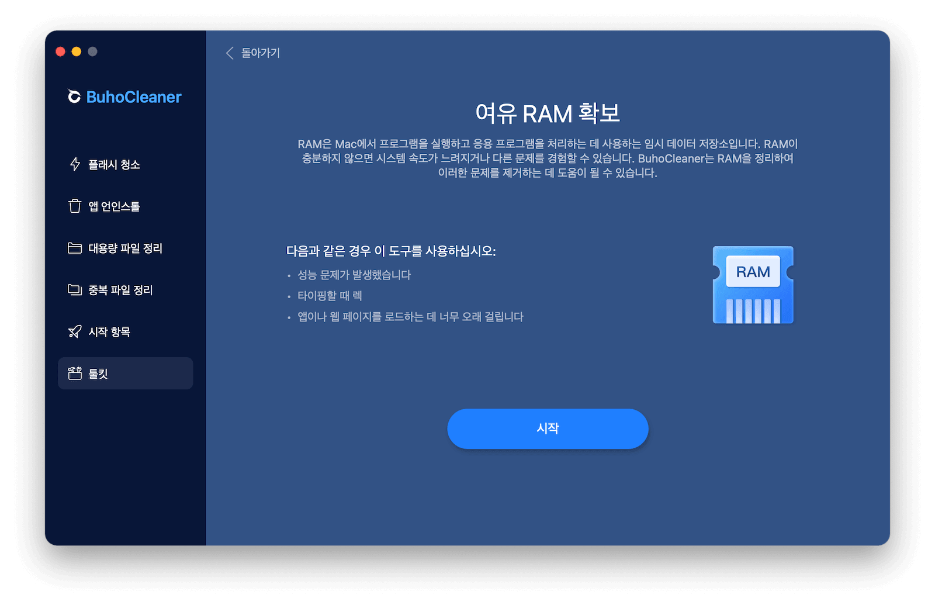Click the bullet about 웹 페이지 loading slowly

pyautogui.click(x=410, y=317)
